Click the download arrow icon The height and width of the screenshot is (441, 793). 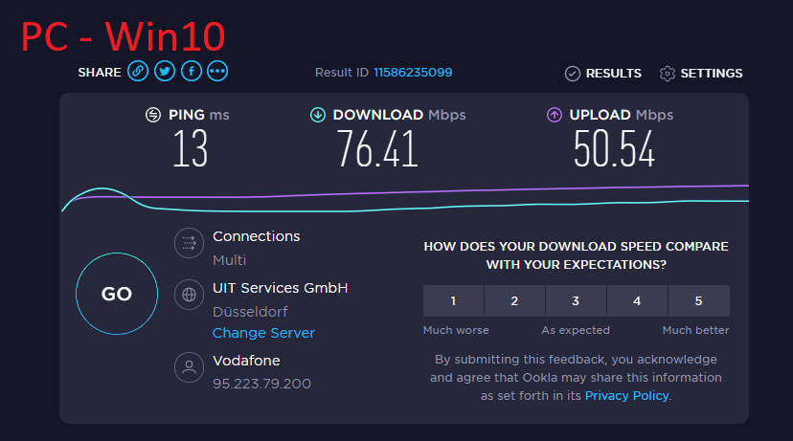coord(318,115)
